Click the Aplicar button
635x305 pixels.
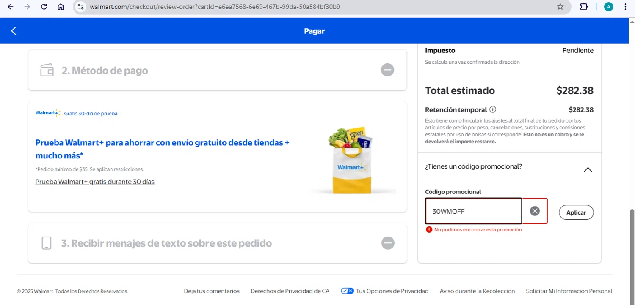coord(576,212)
